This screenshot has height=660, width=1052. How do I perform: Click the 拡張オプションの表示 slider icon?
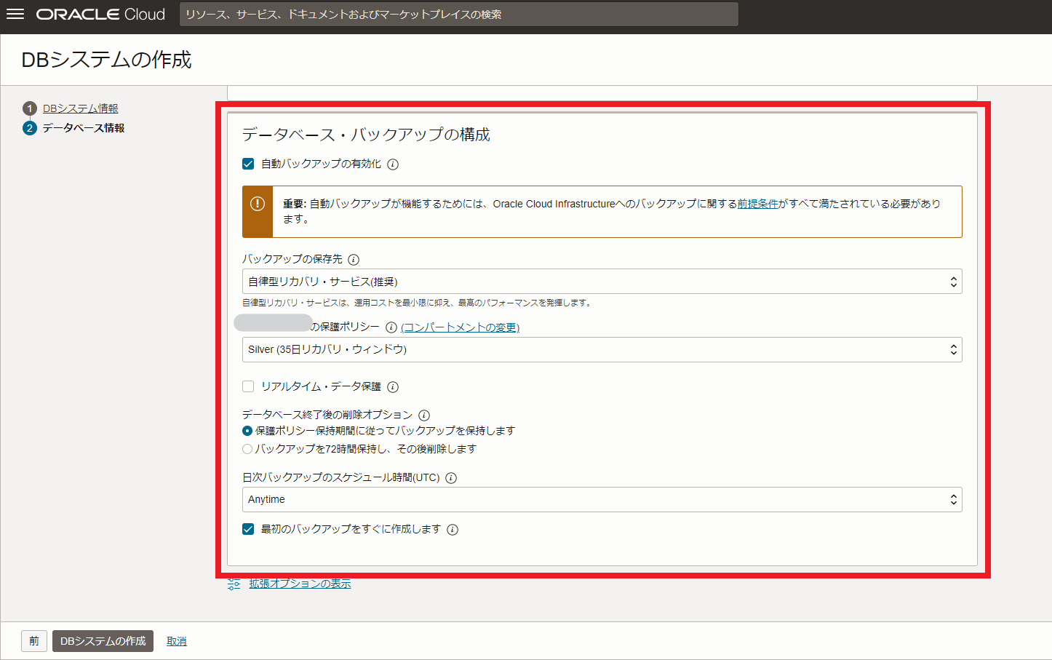(234, 584)
